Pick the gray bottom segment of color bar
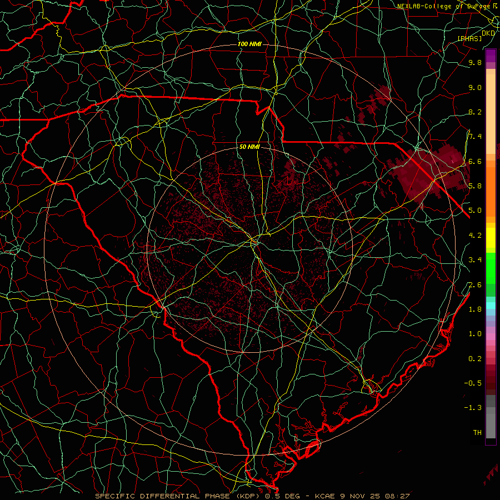 pos(491,426)
